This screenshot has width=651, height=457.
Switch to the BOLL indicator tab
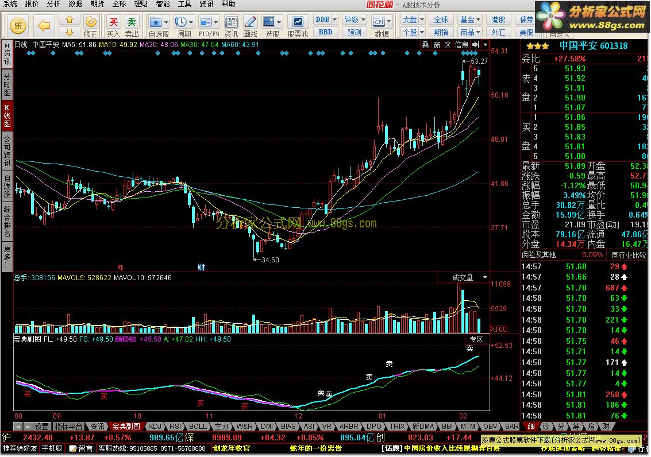[198, 427]
